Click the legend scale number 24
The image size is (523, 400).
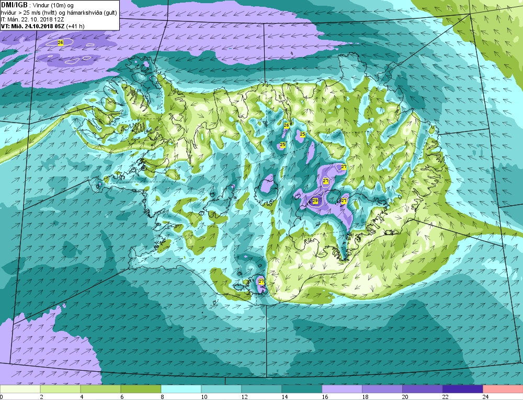coord(486,397)
